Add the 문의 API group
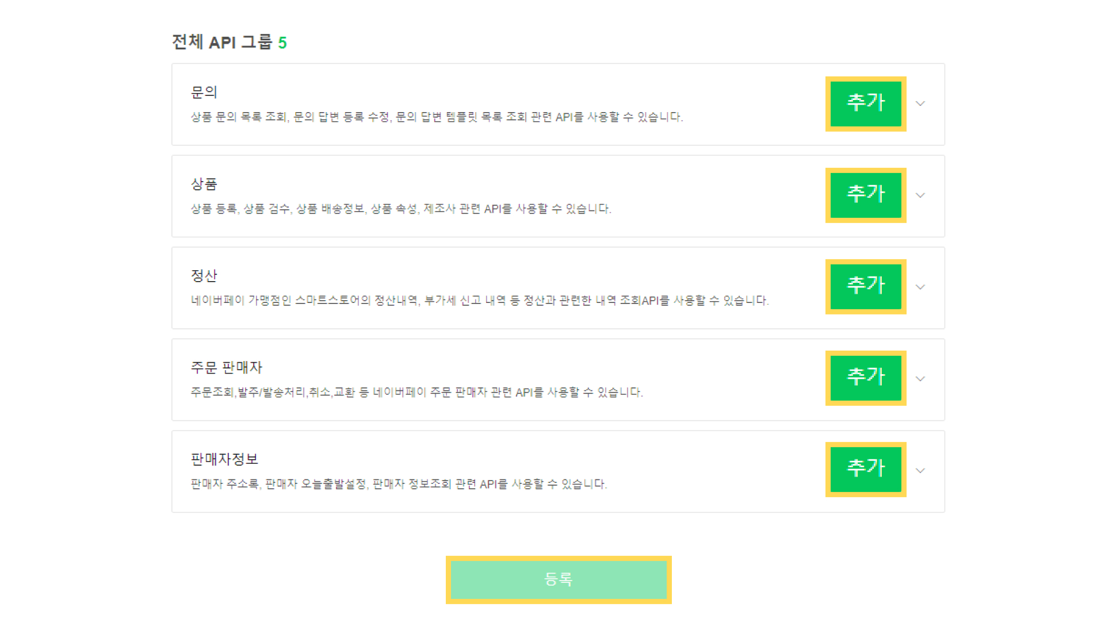The height and width of the screenshot is (626, 1101). pos(865,104)
